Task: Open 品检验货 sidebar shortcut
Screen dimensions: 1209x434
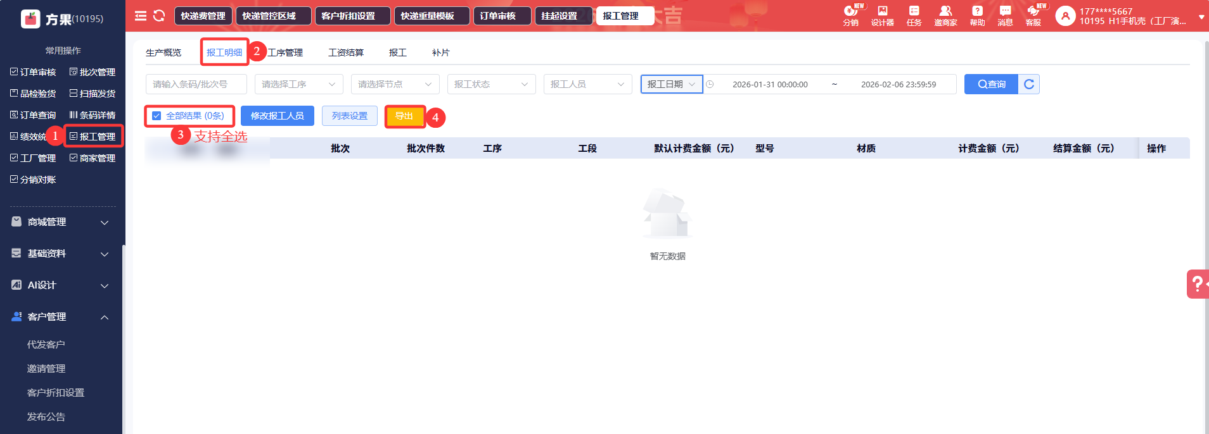Action: pos(34,94)
